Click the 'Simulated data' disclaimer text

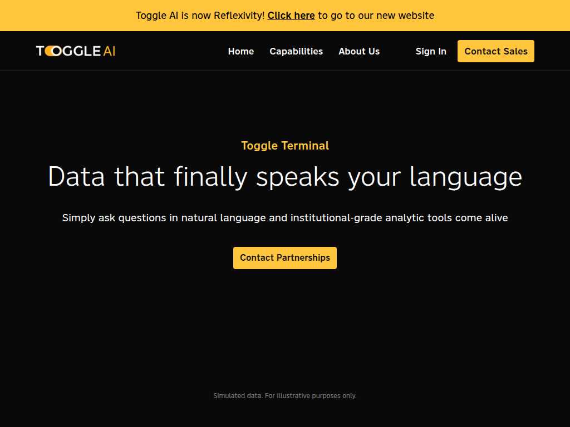click(x=285, y=396)
